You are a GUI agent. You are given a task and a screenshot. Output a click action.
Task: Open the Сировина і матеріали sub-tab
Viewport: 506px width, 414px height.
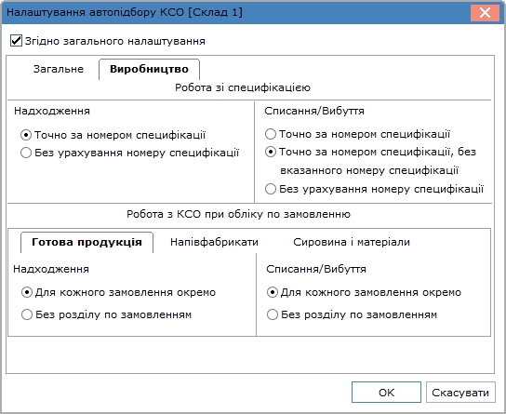point(352,242)
